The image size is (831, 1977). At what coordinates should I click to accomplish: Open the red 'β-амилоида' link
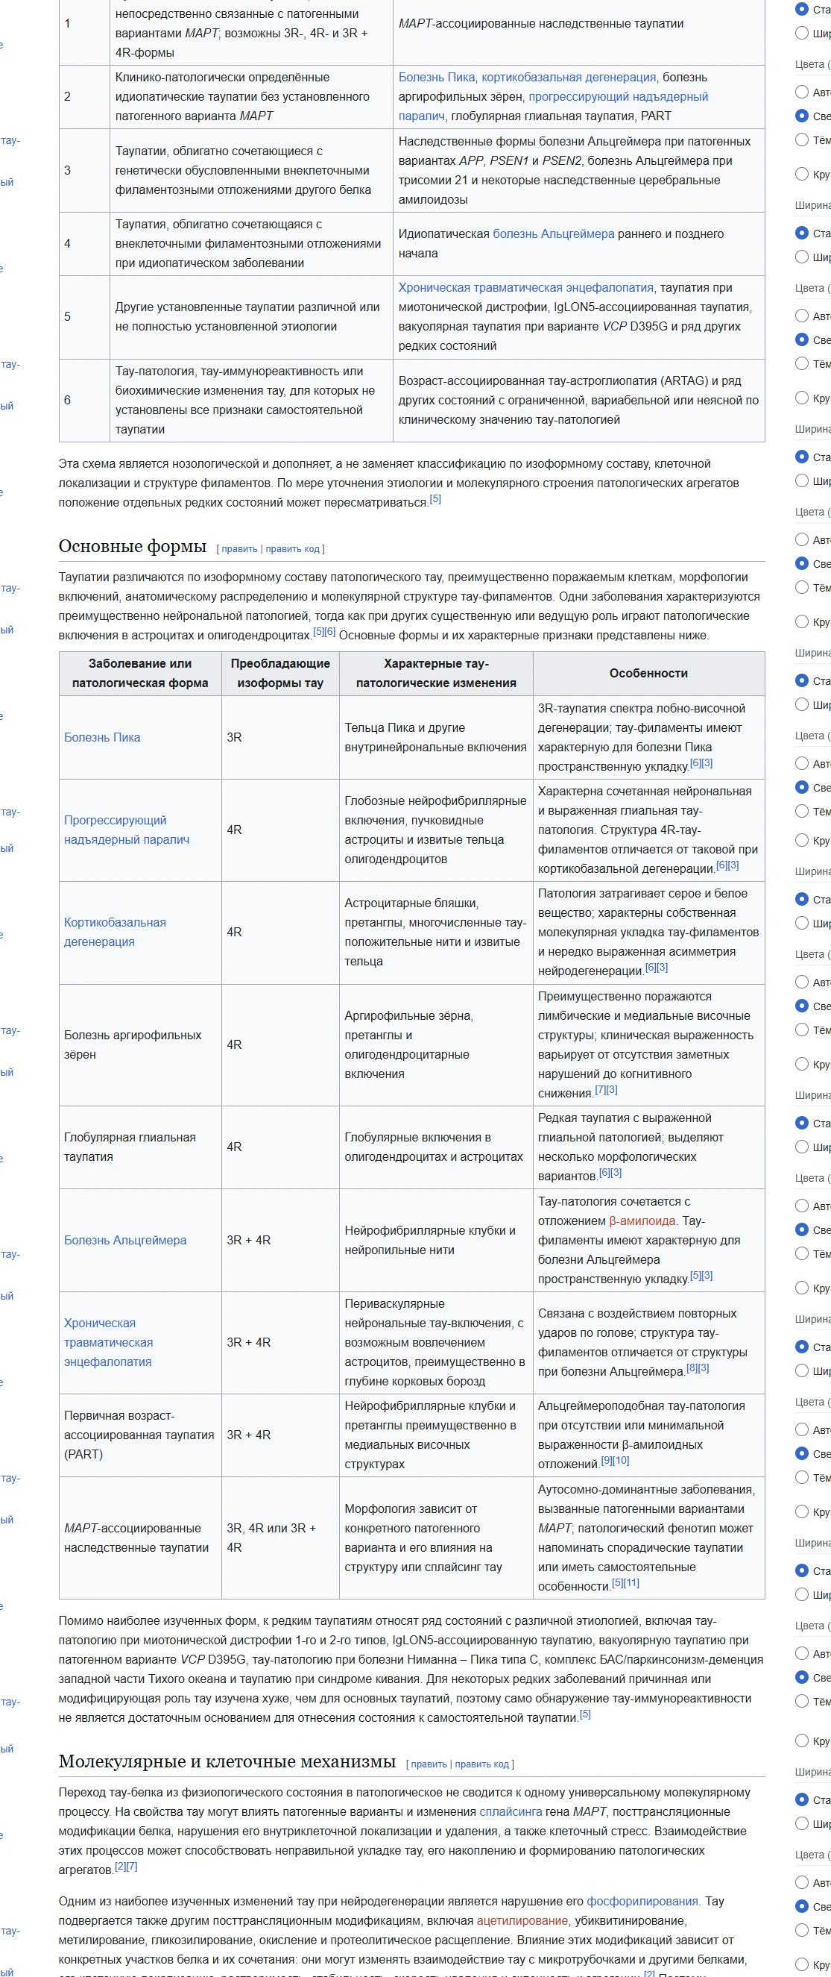(x=642, y=1221)
